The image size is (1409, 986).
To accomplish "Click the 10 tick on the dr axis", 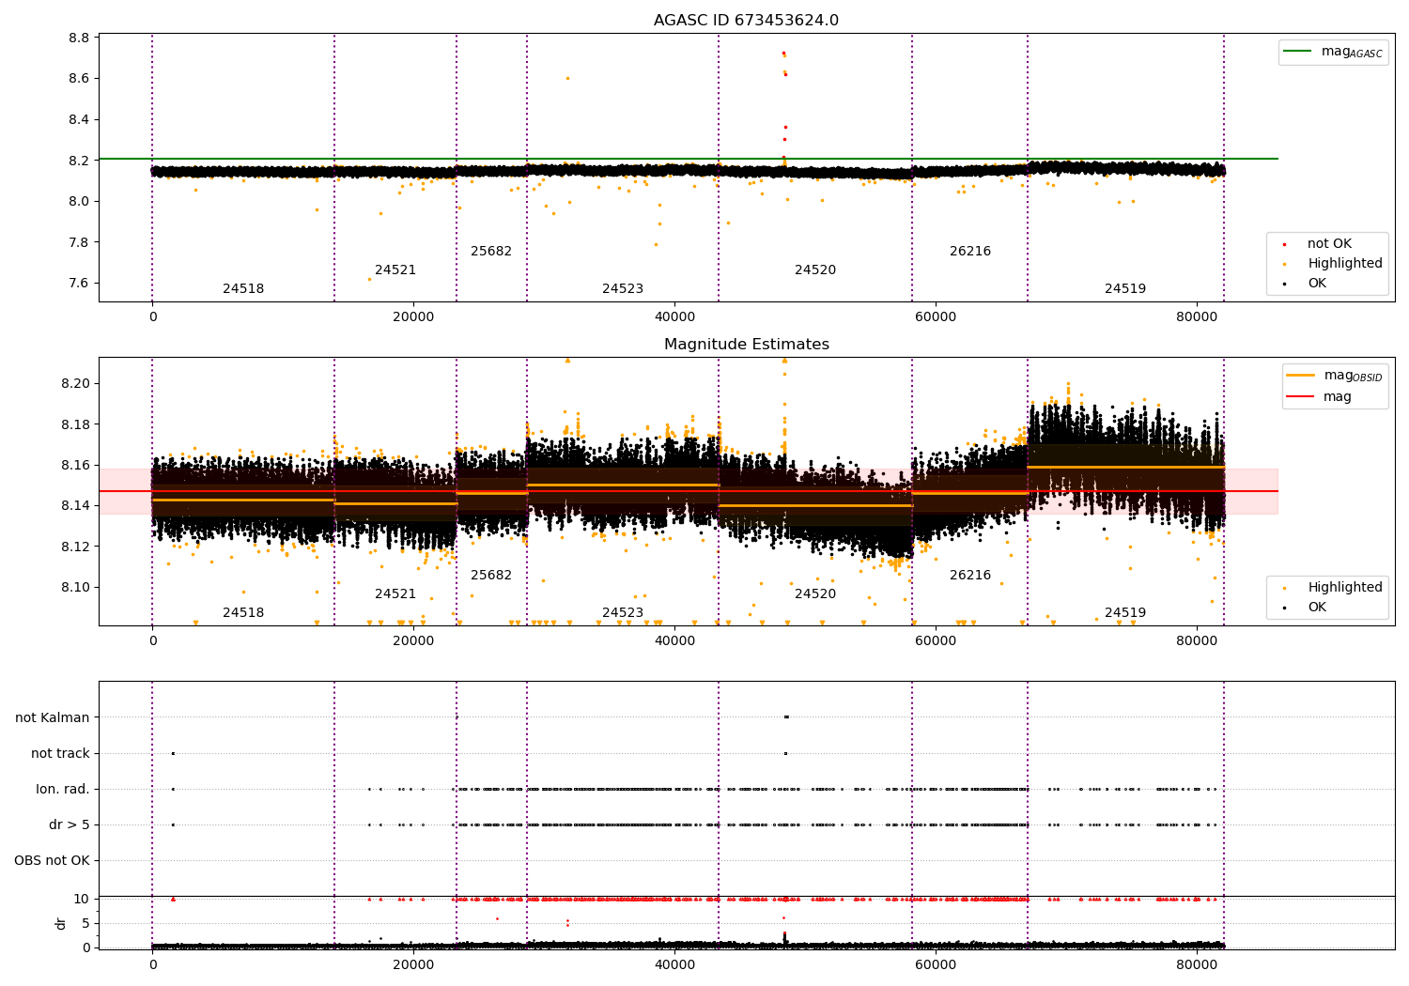I will coord(82,900).
